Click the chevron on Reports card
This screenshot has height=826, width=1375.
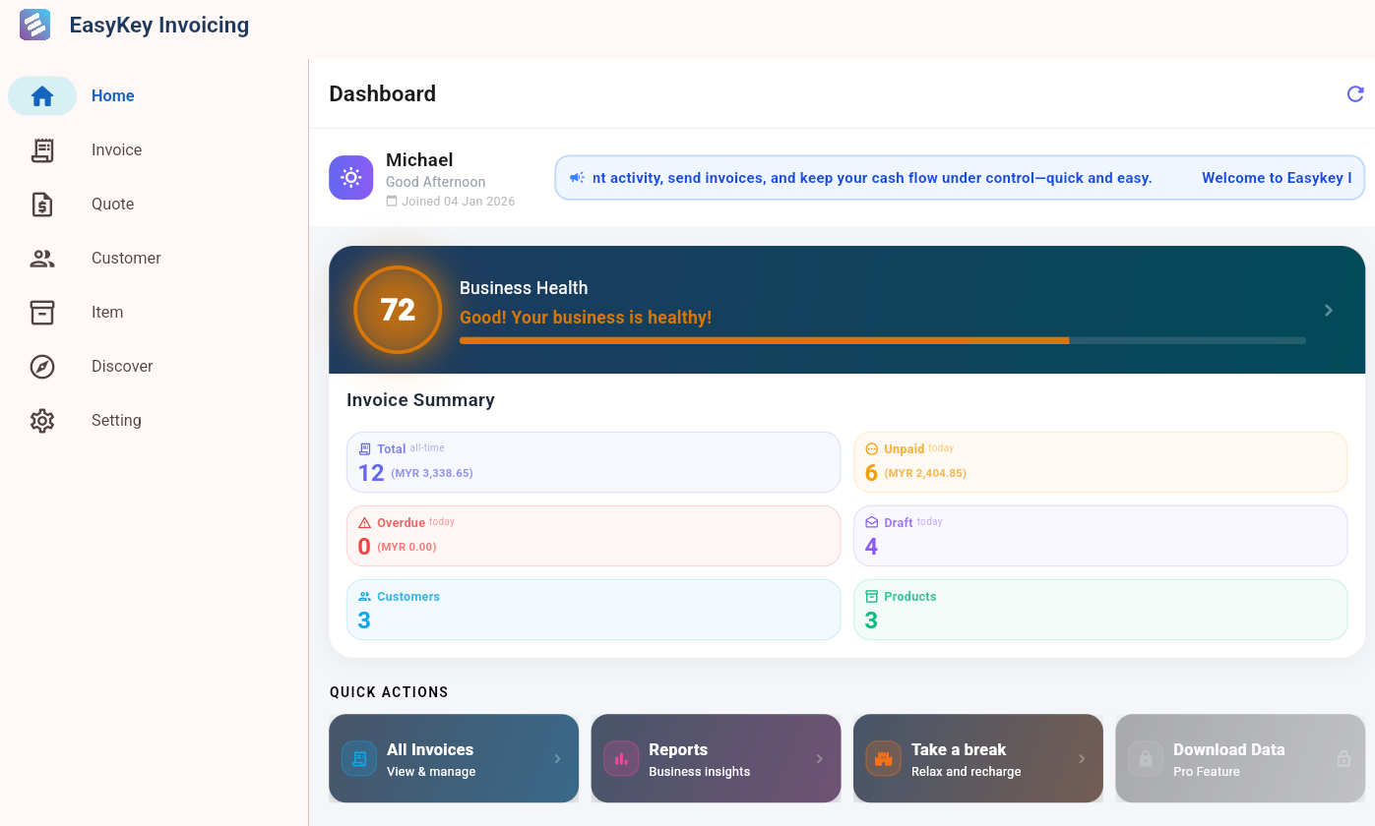820,758
